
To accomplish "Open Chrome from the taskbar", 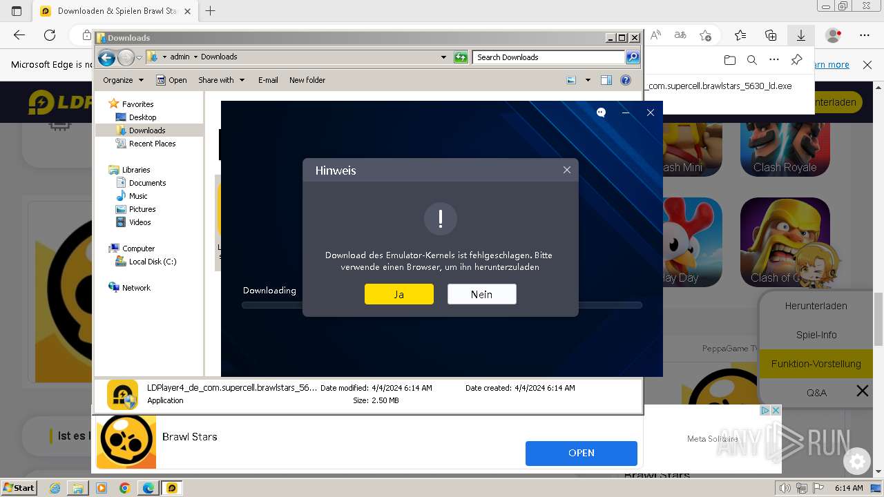I will coord(124,488).
